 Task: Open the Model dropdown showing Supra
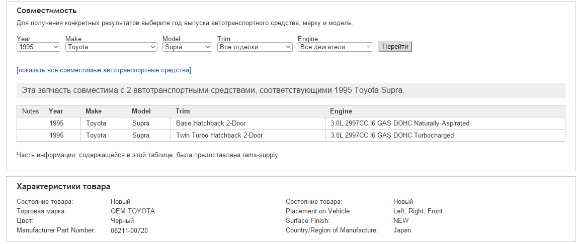pyautogui.click(x=187, y=47)
